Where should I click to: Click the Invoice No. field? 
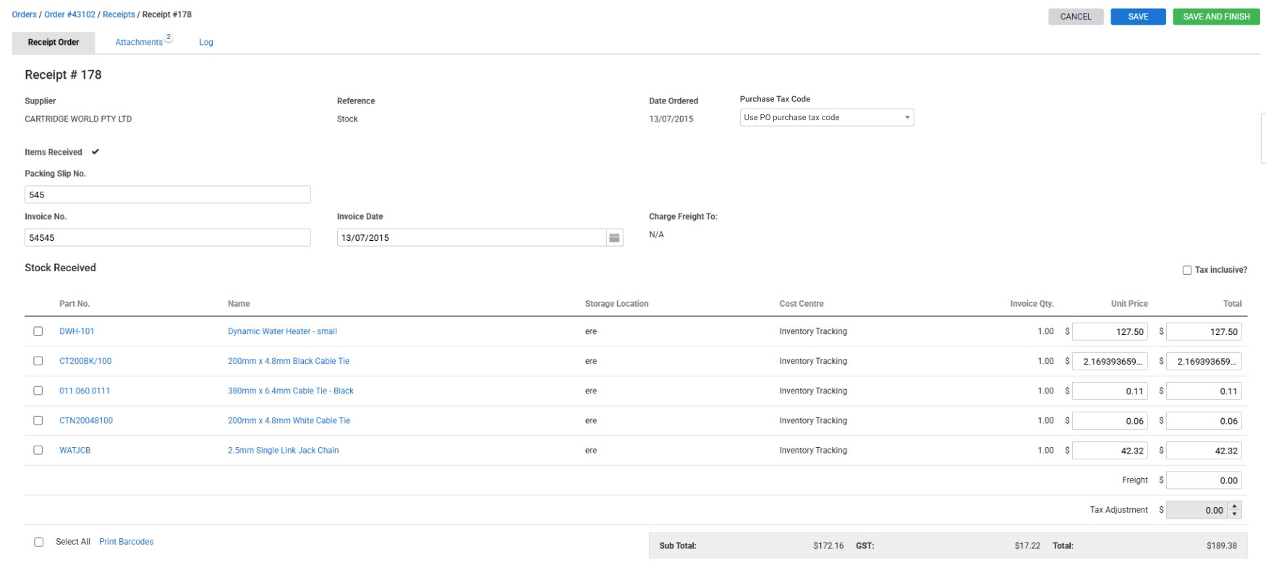[168, 237]
